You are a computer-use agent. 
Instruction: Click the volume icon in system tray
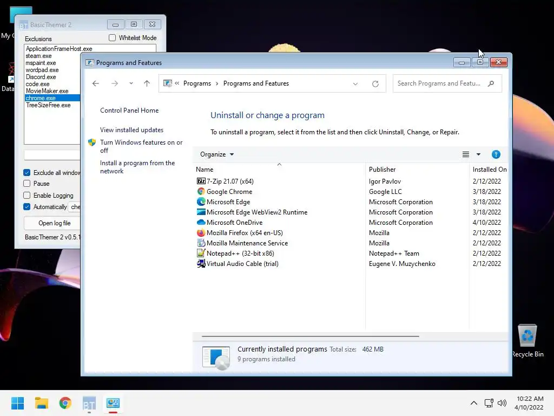[x=502, y=403]
